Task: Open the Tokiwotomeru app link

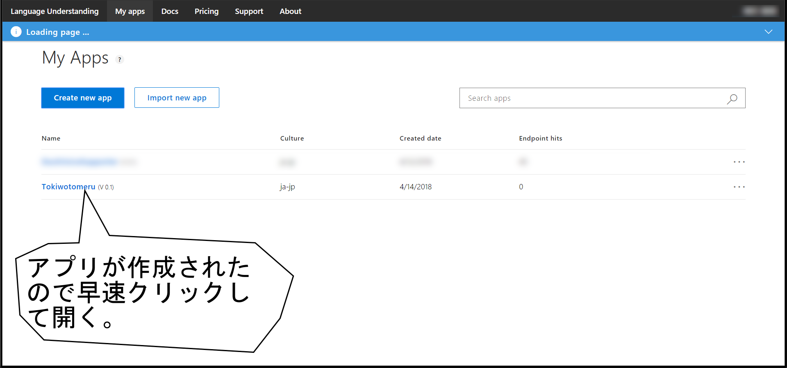Action: click(x=68, y=186)
